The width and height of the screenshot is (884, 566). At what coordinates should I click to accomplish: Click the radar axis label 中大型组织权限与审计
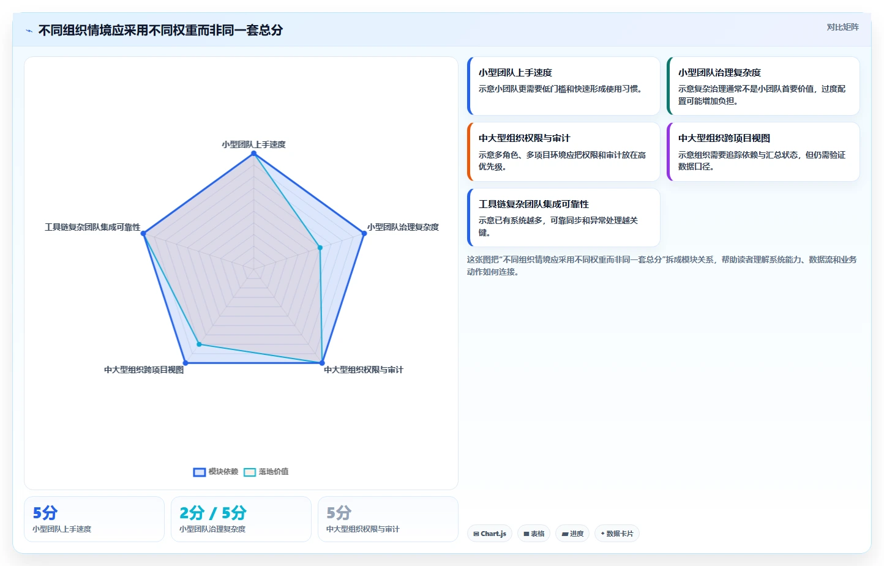pos(364,370)
